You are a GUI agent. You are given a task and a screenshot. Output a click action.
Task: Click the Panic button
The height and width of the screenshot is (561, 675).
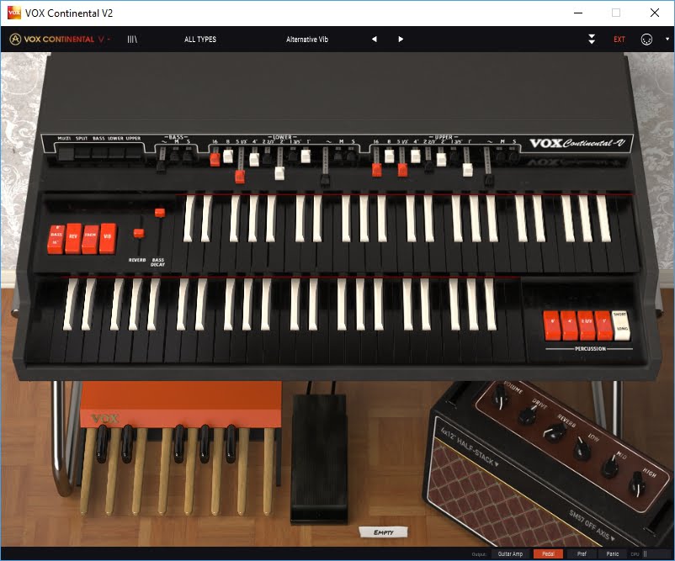tap(612, 553)
